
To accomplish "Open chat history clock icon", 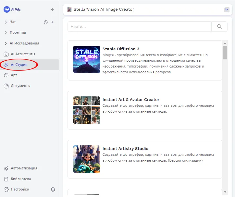I will coord(46,22).
